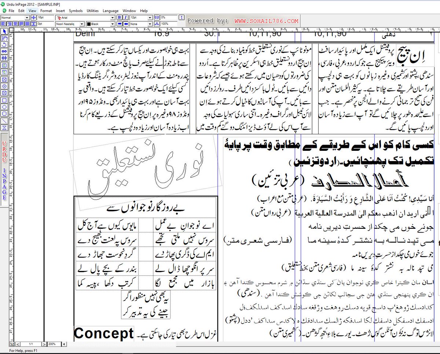This screenshot has height=354, width=440.
Task: Open the master page M button
Action: click(x=12, y=344)
